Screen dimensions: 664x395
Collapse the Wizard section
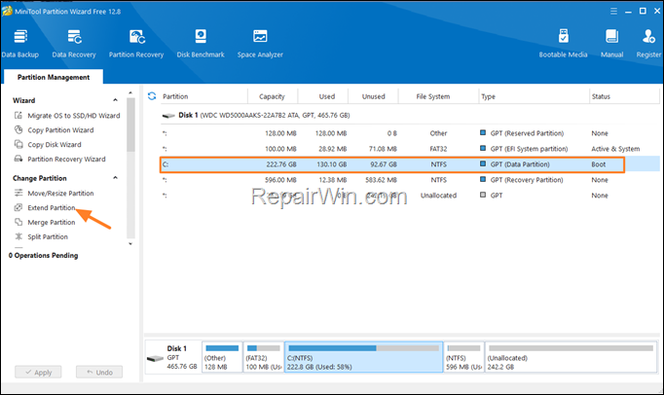(x=115, y=100)
